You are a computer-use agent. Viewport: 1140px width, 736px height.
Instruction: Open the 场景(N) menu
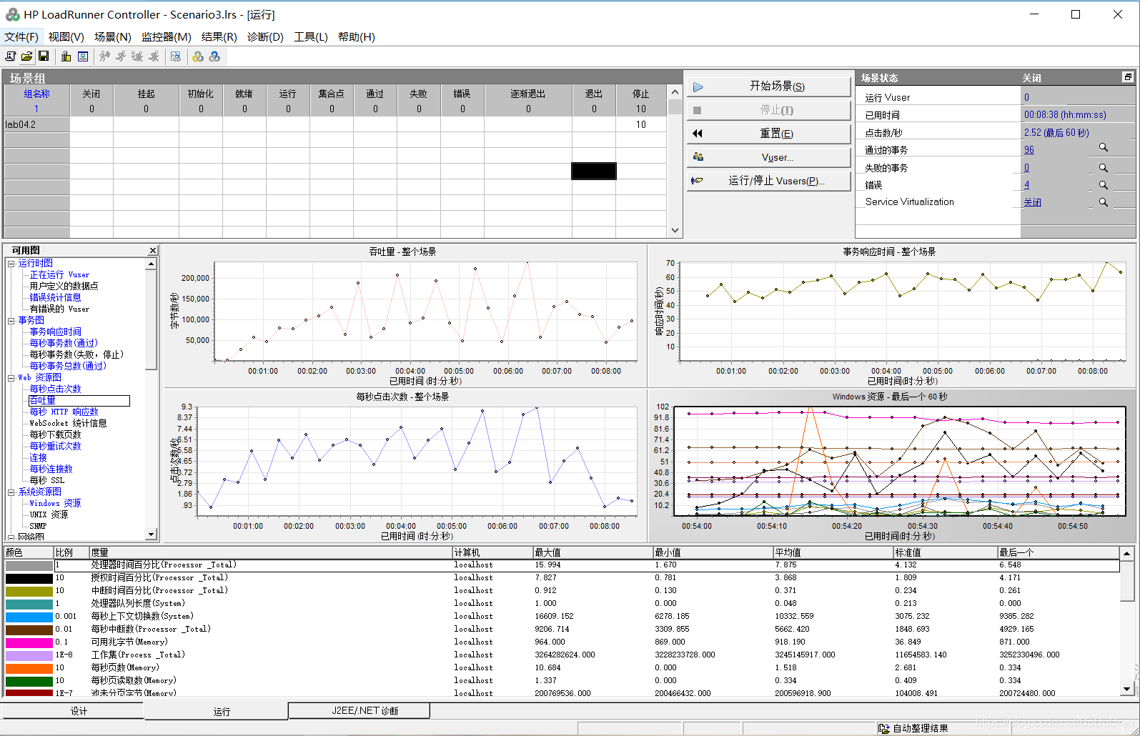click(113, 37)
